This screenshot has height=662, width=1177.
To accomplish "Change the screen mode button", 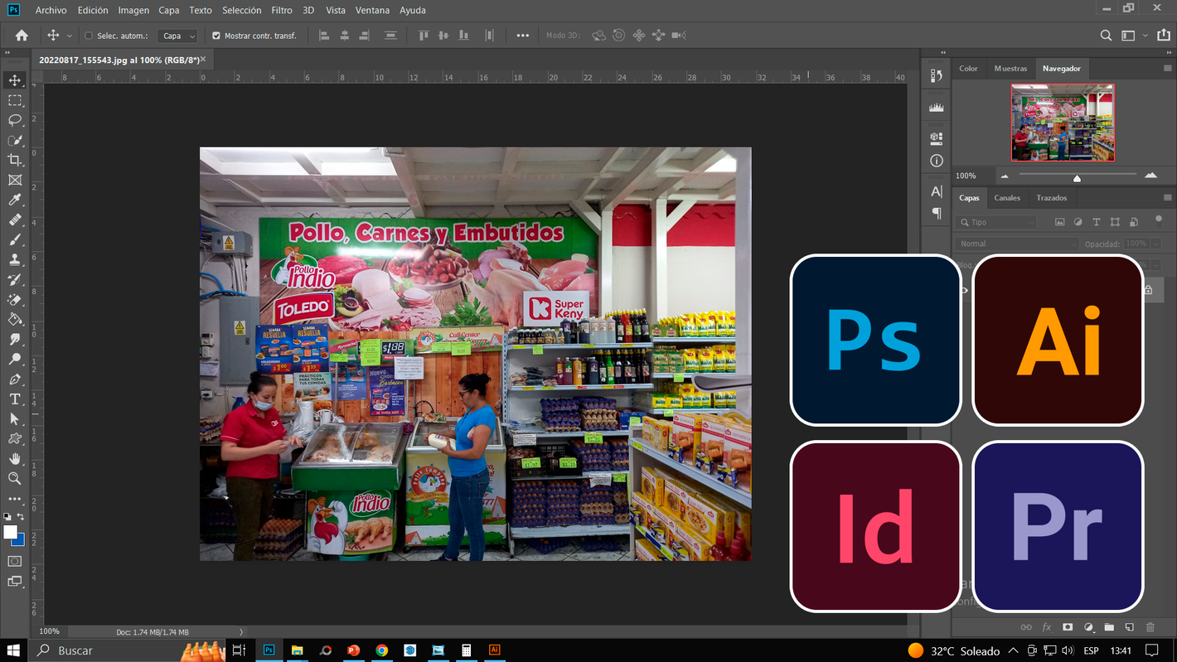I will [x=15, y=582].
